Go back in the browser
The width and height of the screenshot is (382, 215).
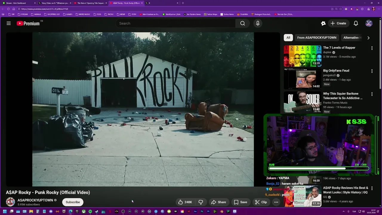tap(4, 9)
